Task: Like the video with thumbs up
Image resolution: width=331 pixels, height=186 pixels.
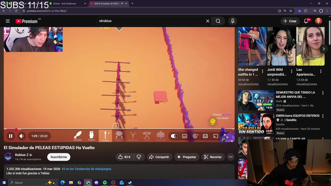Action: tap(124, 157)
